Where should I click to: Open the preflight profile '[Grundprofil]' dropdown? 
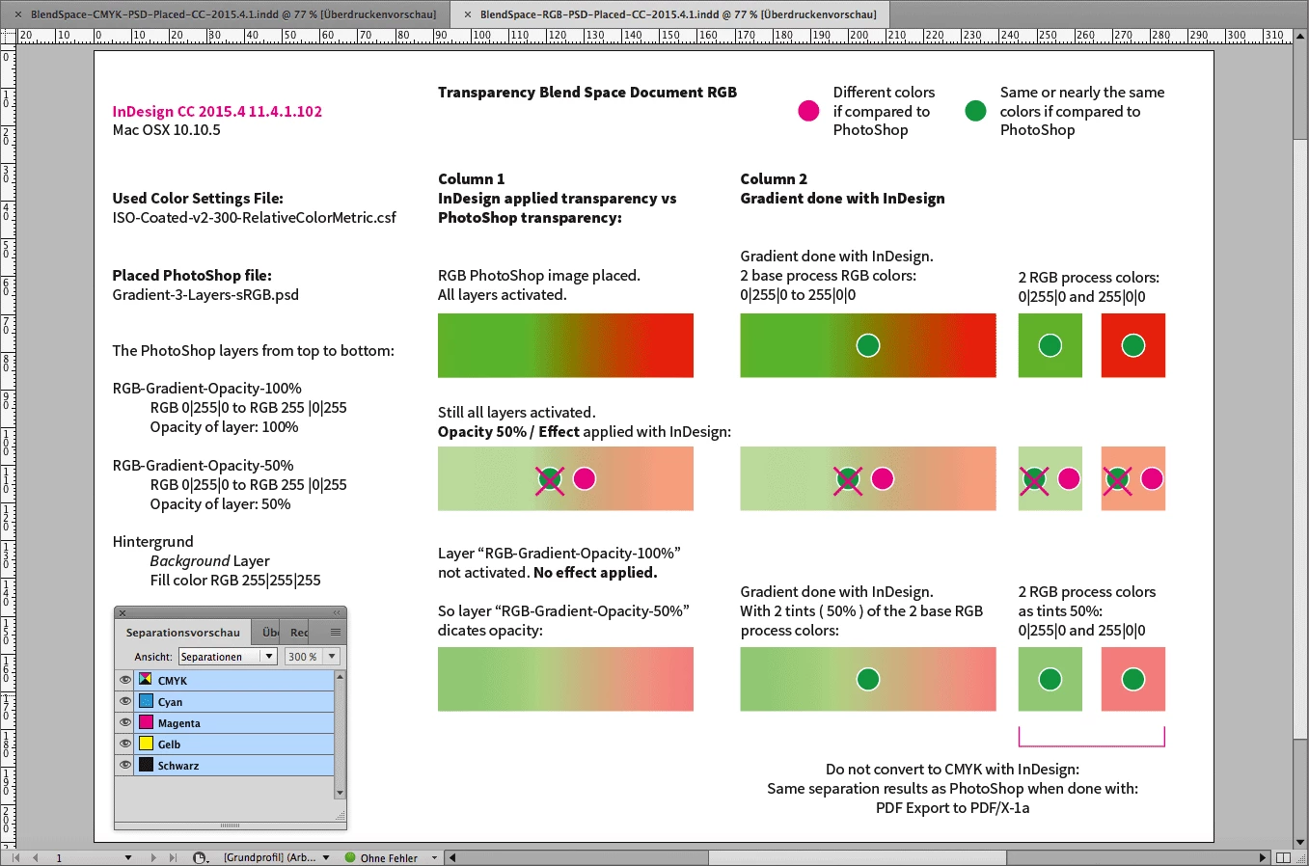tap(277, 857)
